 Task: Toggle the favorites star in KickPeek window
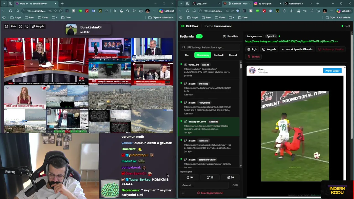[238, 11]
